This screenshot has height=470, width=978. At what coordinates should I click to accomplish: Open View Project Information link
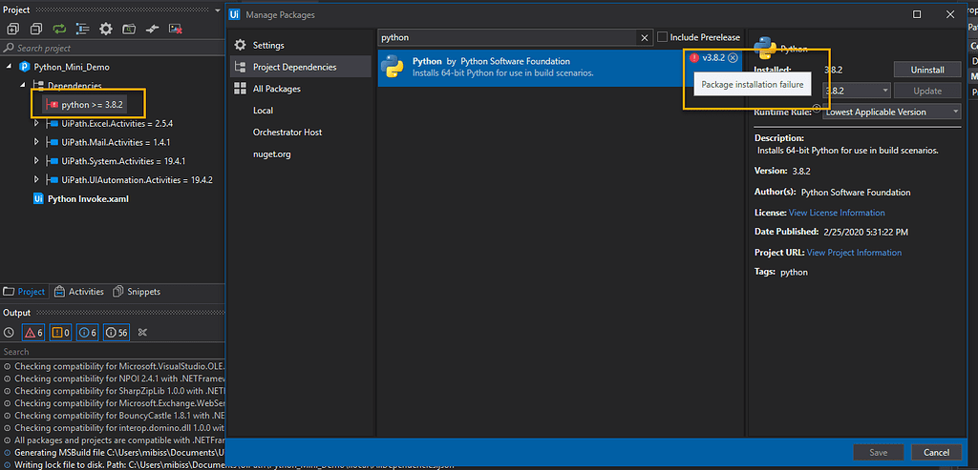[x=854, y=252]
